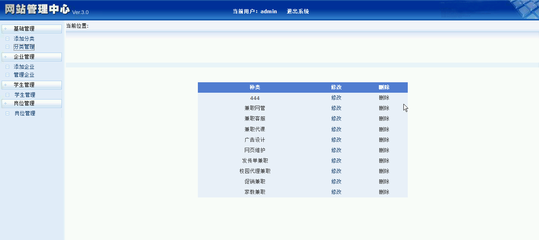Delete the 网页维护 row
Screen dimensions: 539x240
point(384,150)
